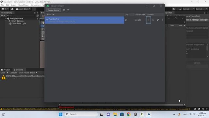Open Google Chrome from taskbar
209x118 pixels.
(129, 114)
